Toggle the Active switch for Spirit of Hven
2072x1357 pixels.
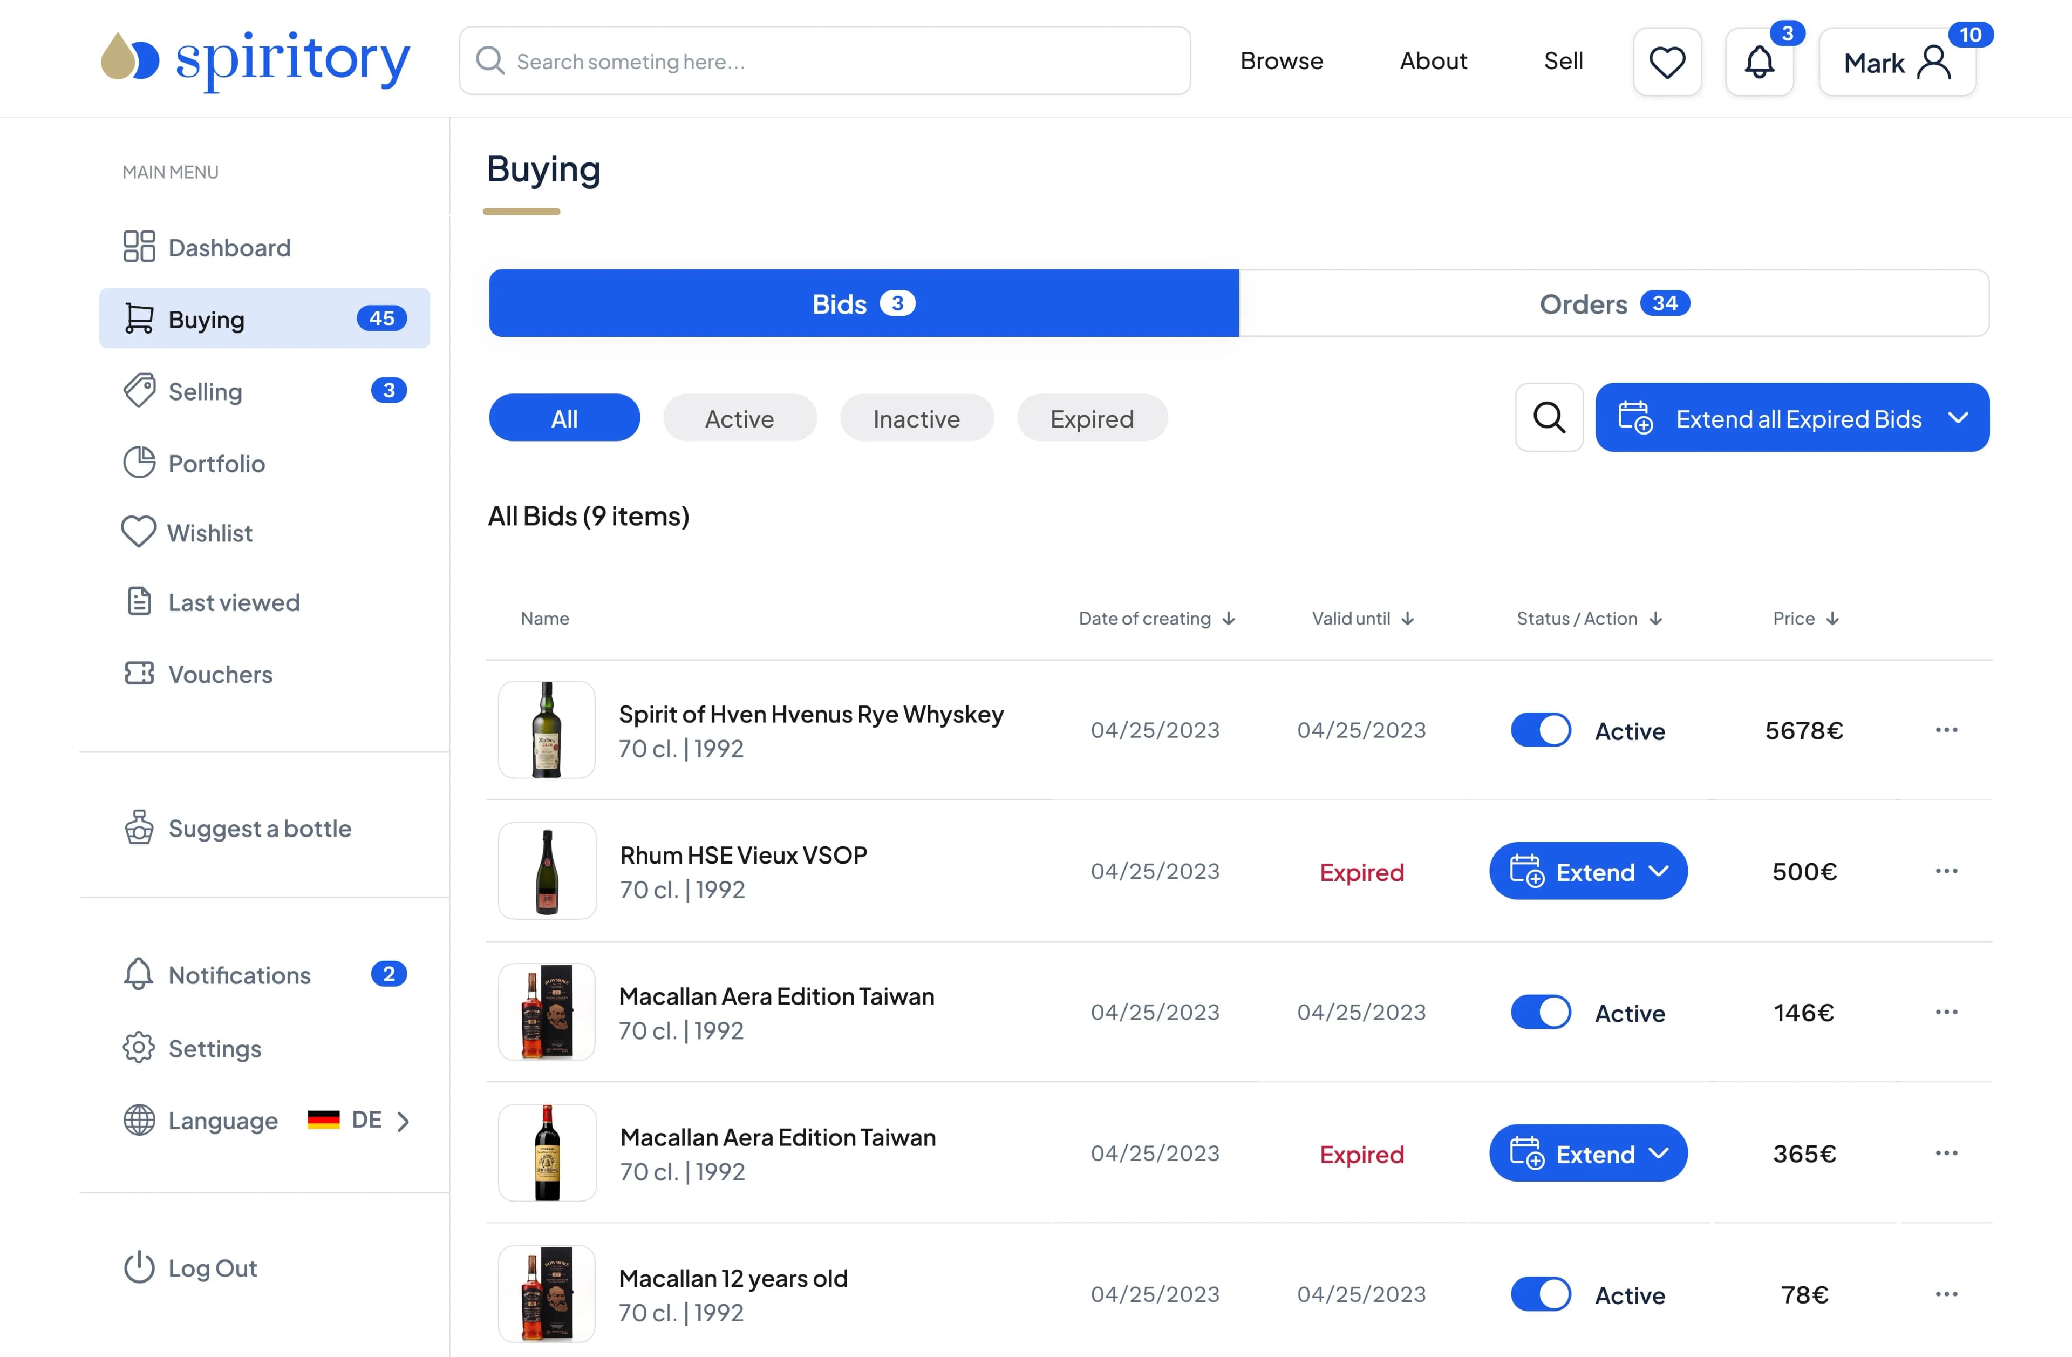click(x=1541, y=730)
